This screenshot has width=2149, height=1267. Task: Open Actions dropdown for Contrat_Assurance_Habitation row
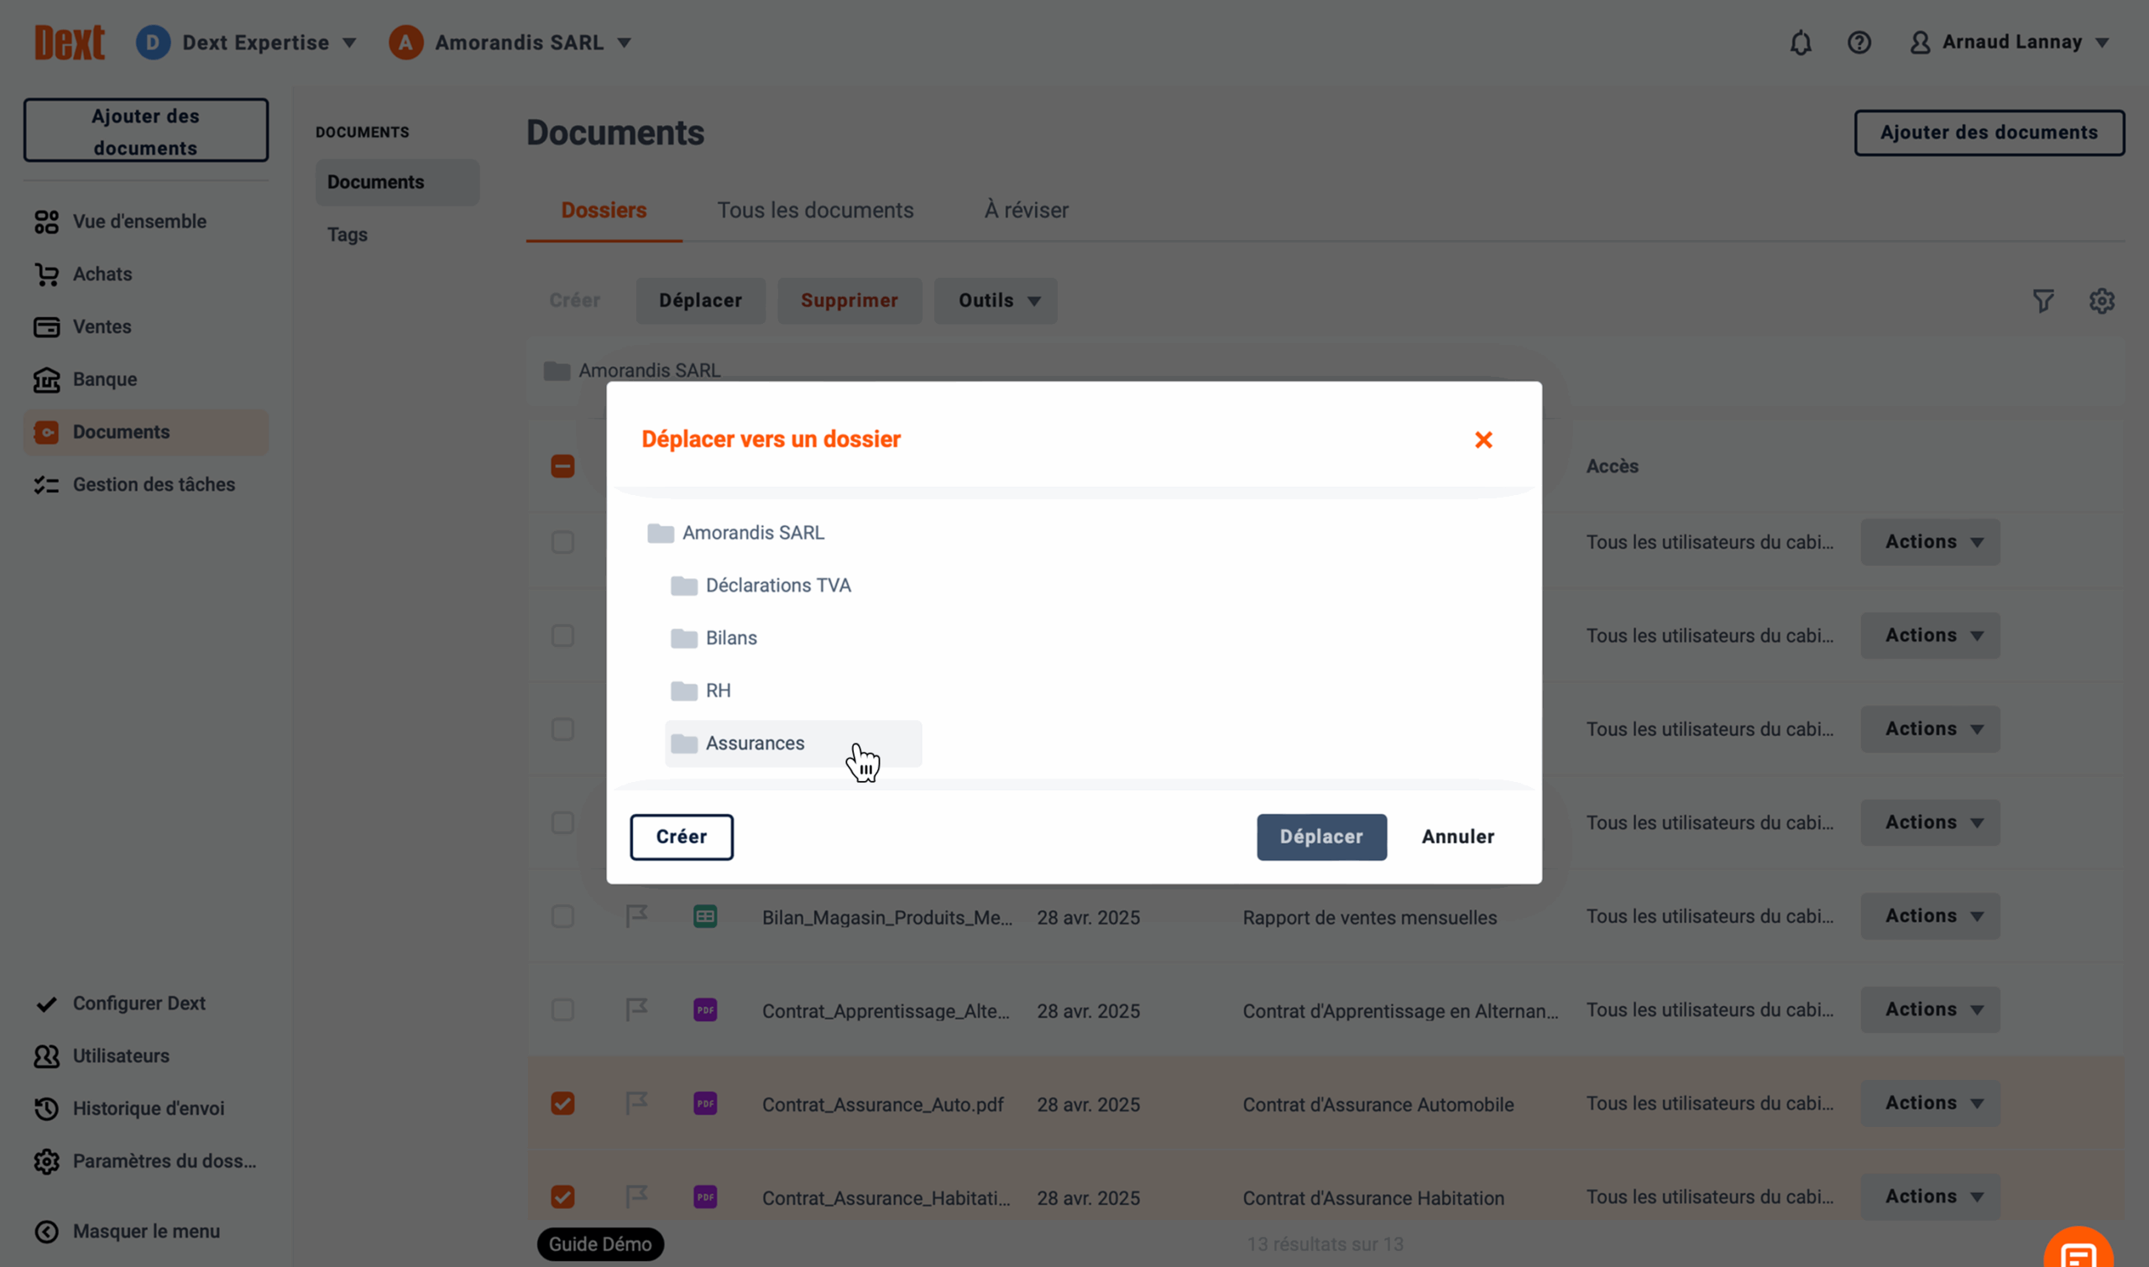pyautogui.click(x=1931, y=1197)
